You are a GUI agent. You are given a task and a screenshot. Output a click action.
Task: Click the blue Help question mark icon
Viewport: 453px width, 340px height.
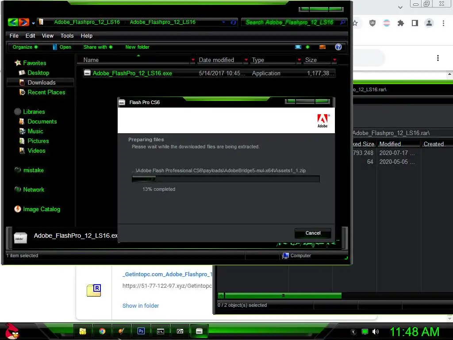(x=338, y=47)
